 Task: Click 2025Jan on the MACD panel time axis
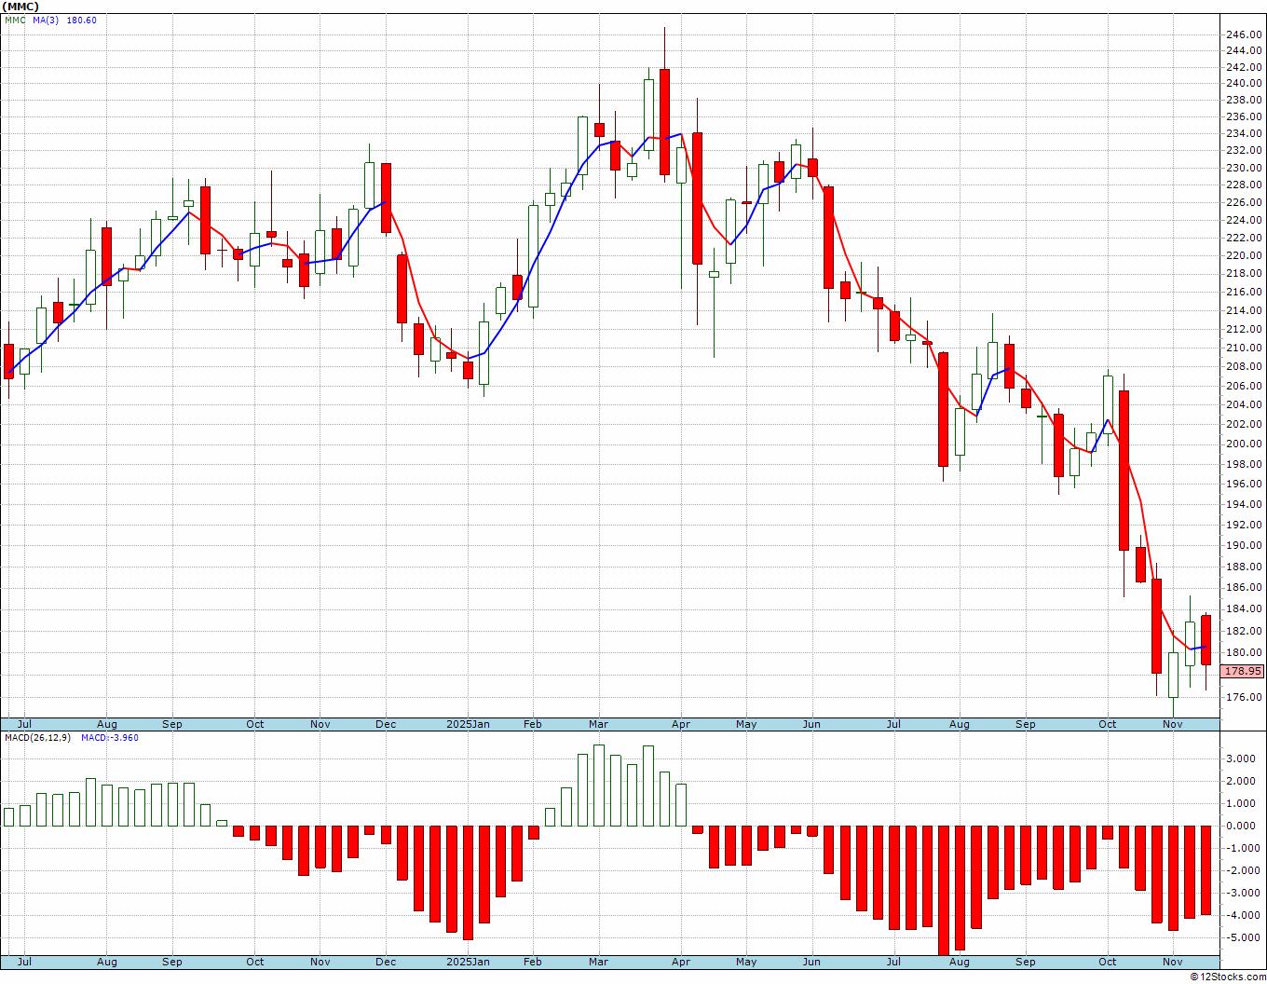(x=468, y=962)
